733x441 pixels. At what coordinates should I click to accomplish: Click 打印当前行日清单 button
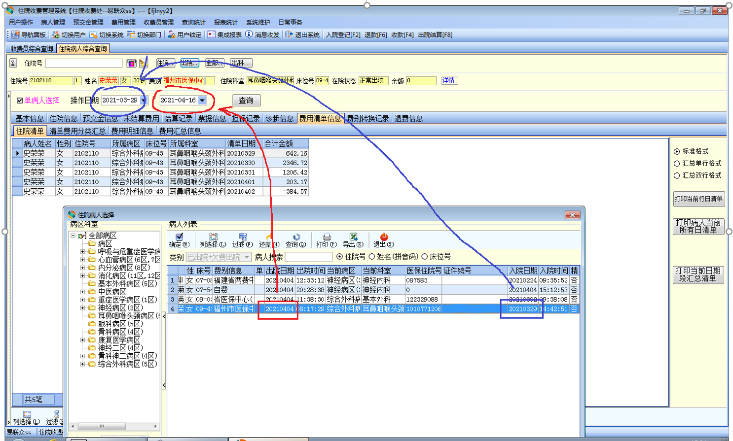tap(698, 199)
